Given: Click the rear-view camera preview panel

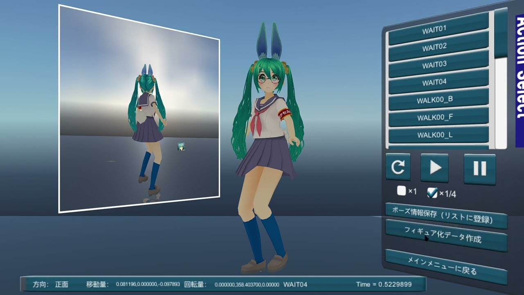Looking at the screenshot, I should pos(139,109).
